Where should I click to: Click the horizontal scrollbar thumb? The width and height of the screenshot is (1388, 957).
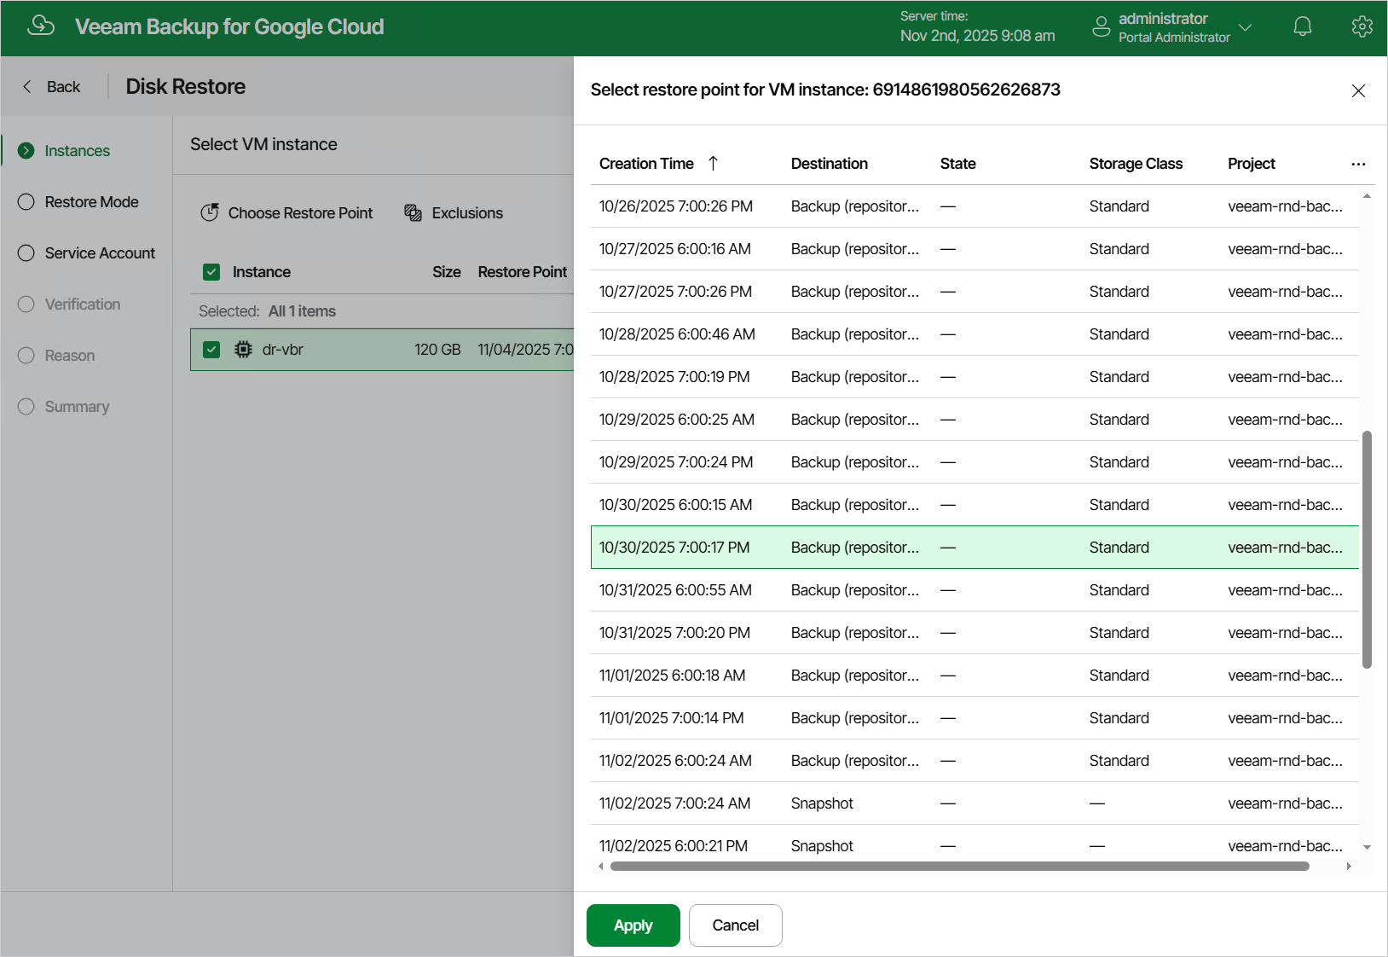[959, 866]
